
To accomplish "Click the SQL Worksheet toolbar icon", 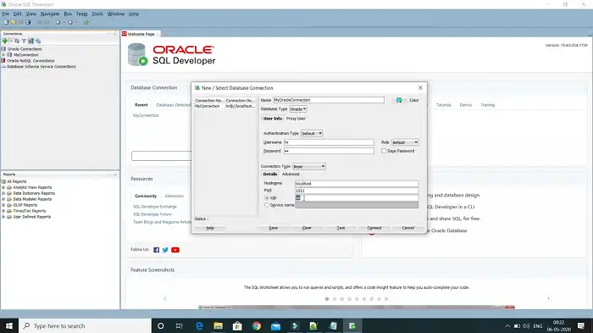I will click(x=86, y=22).
